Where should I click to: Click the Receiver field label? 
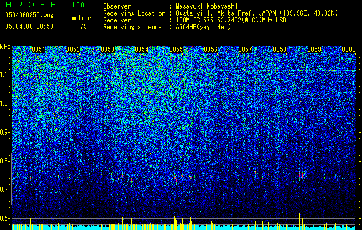tap(117, 20)
